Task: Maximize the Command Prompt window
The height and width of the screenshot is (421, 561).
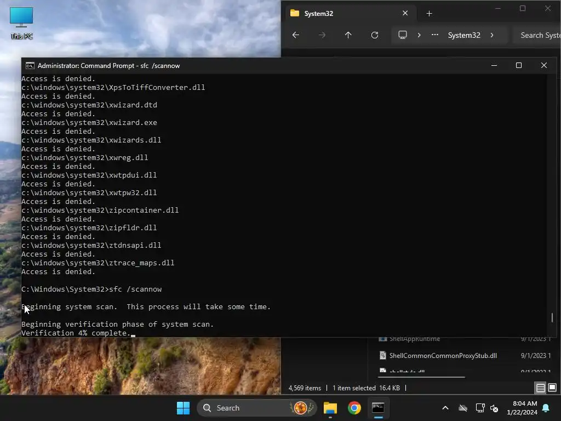Action: [x=519, y=65]
